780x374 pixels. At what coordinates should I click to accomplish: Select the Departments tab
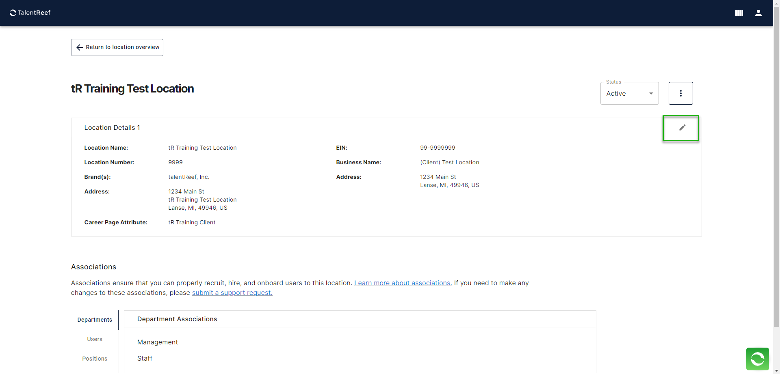(95, 320)
